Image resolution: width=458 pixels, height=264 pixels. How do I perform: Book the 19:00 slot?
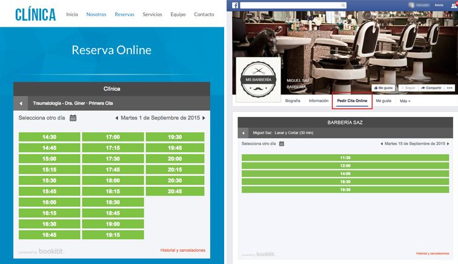113,224
